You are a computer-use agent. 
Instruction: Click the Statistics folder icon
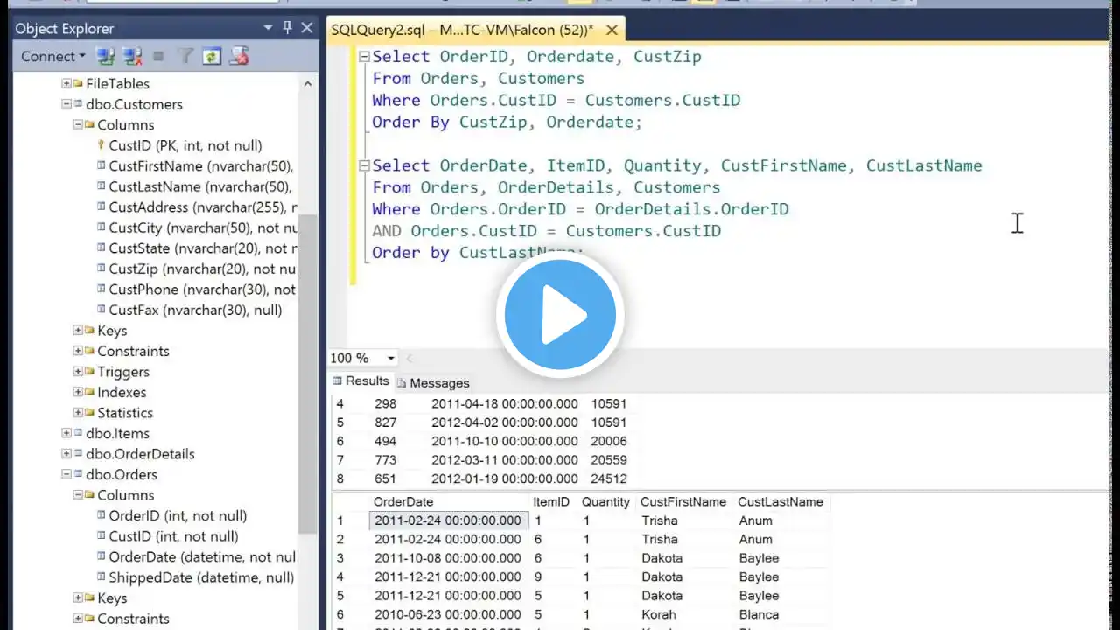pyautogui.click(x=89, y=413)
